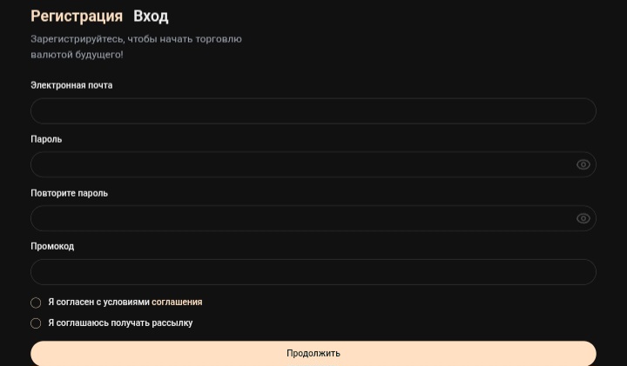Click the Пароль label above the field
Image resolution: width=627 pixels, height=366 pixels.
point(46,139)
